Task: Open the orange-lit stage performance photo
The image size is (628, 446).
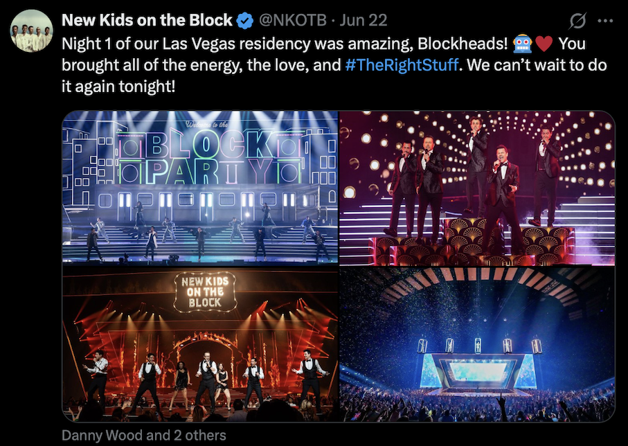Action: tap(200, 344)
